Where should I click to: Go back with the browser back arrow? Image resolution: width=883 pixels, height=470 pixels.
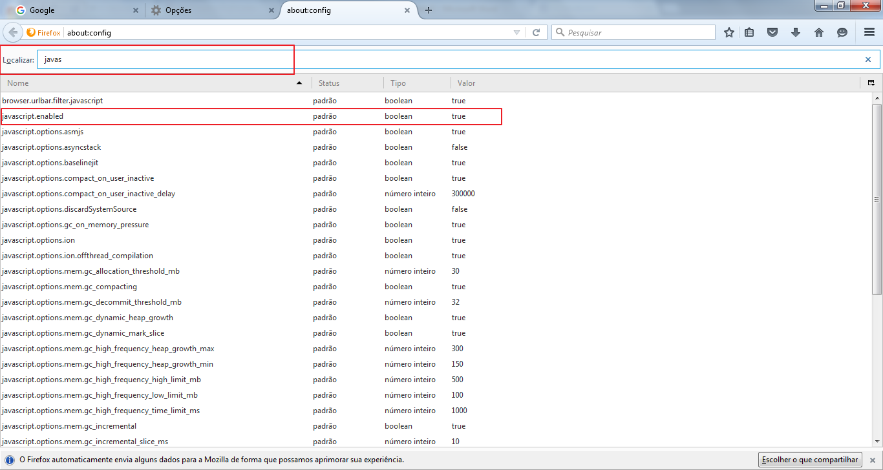[x=13, y=32]
